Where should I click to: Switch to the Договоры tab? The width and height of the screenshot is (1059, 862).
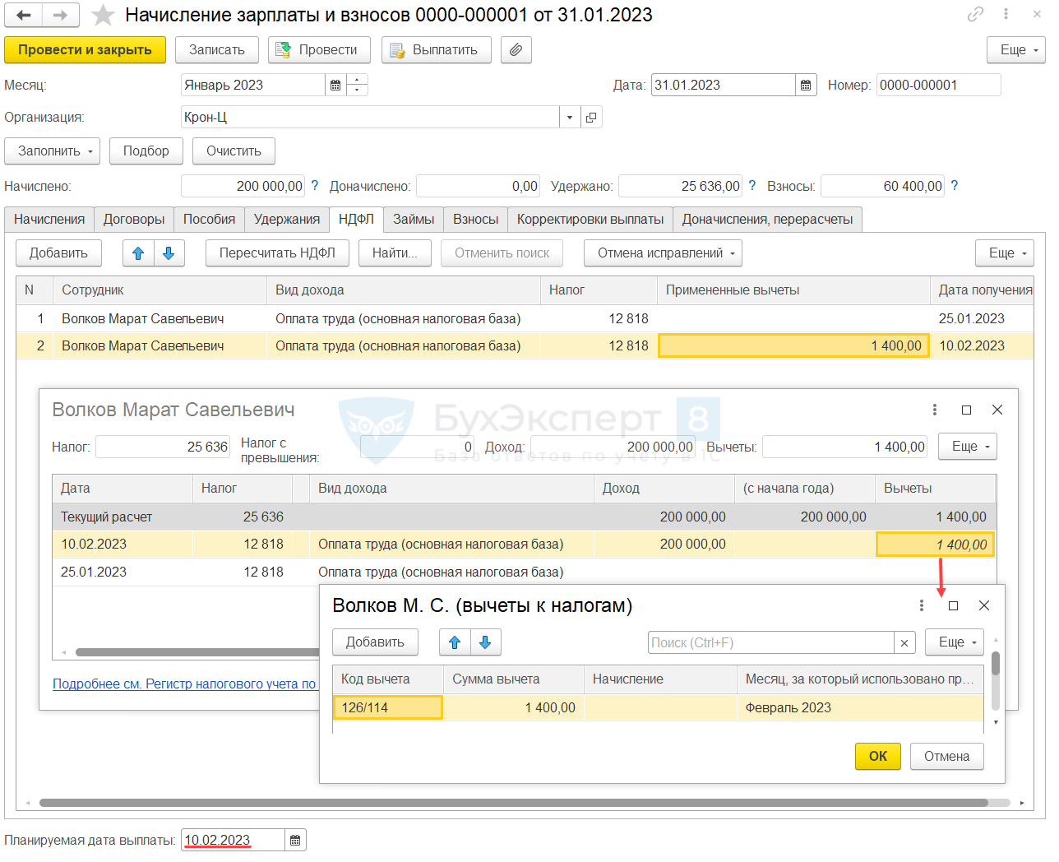click(134, 219)
